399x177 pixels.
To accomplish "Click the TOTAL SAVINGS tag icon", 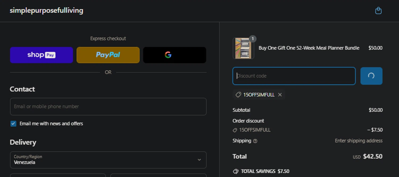I will click(x=235, y=171).
